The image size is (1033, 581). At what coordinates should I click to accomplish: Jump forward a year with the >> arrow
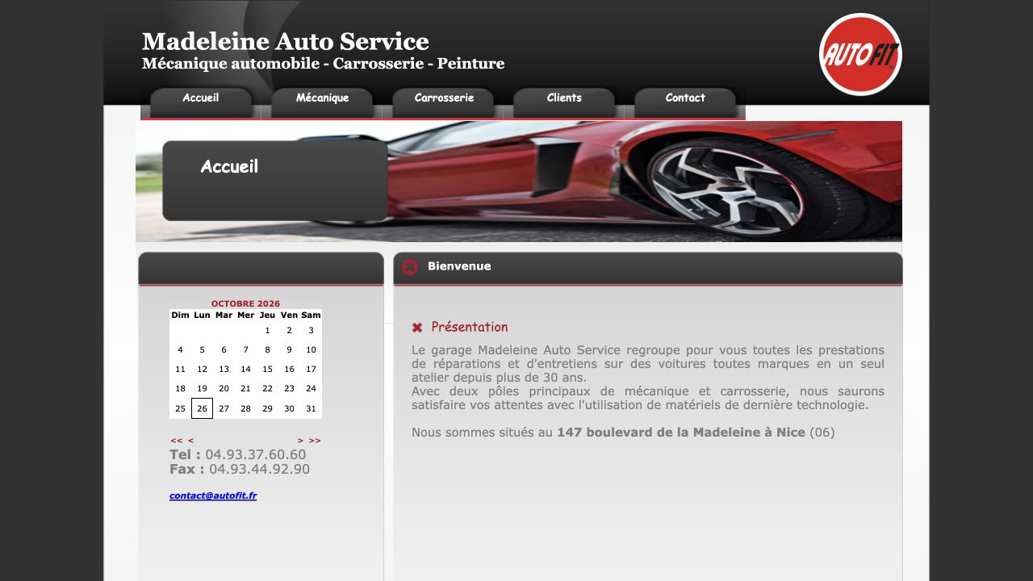[x=315, y=441]
